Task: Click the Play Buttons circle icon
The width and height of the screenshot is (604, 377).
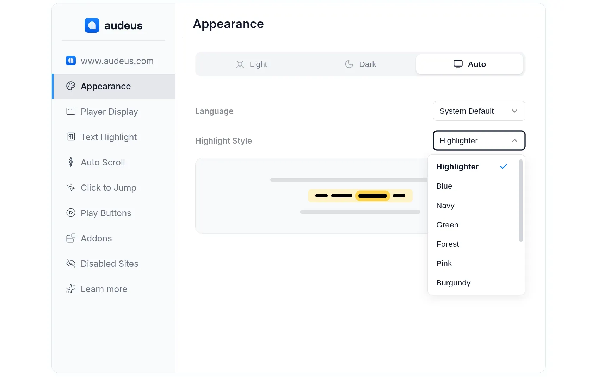Action: click(x=71, y=213)
